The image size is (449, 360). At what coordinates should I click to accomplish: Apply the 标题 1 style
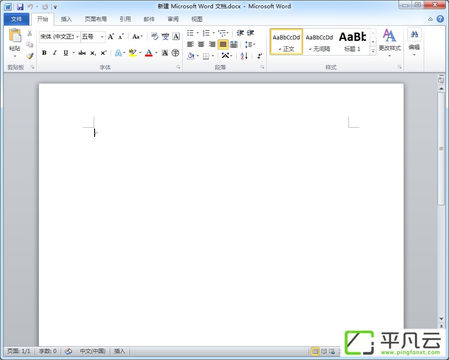pyautogui.click(x=353, y=41)
